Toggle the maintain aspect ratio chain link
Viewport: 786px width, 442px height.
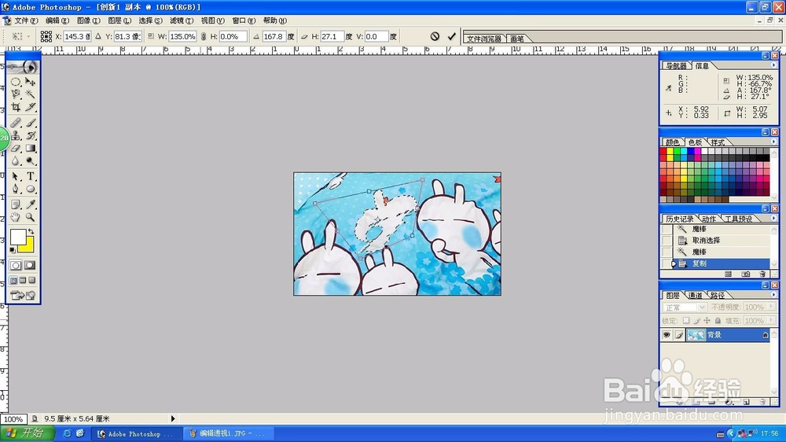(x=203, y=36)
